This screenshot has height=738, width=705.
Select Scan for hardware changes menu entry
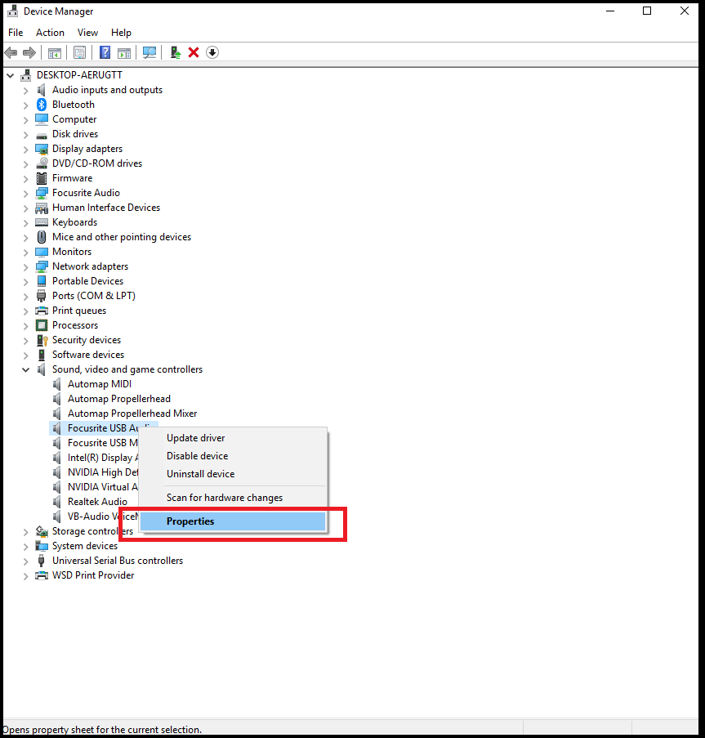point(233,498)
